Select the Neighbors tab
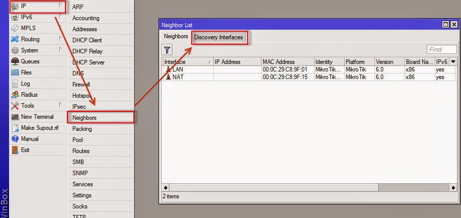This screenshot has width=461, height=218. [176, 37]
